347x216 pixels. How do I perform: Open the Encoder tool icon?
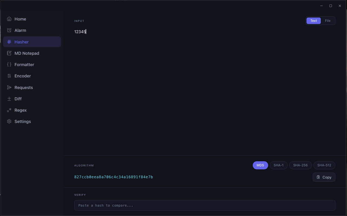[9, 76]
